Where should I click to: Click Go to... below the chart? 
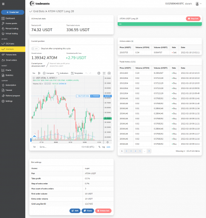(43, 147)
